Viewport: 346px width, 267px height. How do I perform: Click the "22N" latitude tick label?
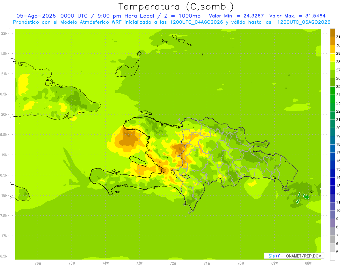point(4,33)
